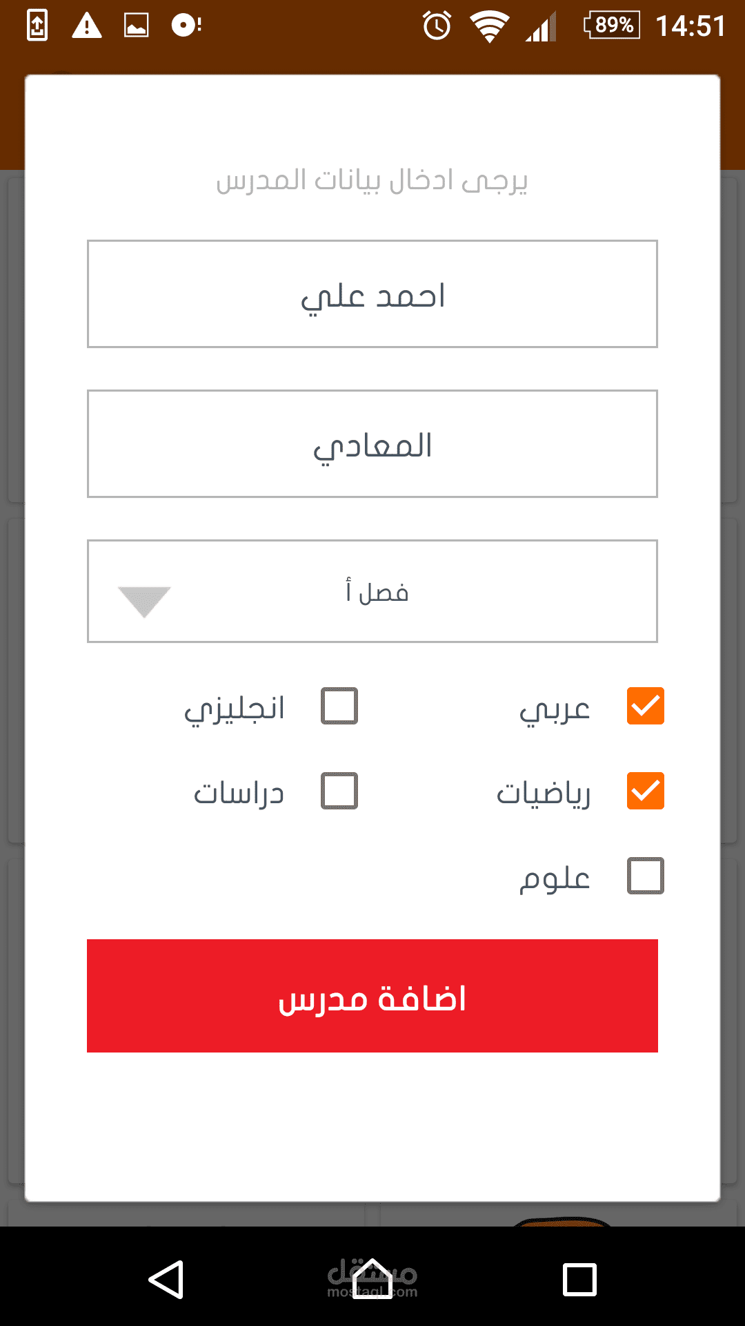Open the فصل أ class dropdown

tap(372, 591)
